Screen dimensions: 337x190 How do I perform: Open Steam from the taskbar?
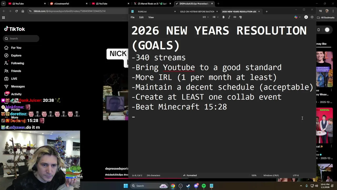(x=188, y=186)
